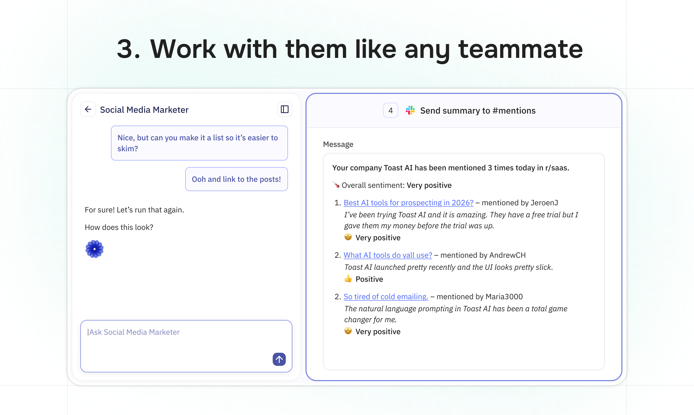Toggle the side panel icon in chat header
This screenshot has height=415, width=694.
pos(284,109)
